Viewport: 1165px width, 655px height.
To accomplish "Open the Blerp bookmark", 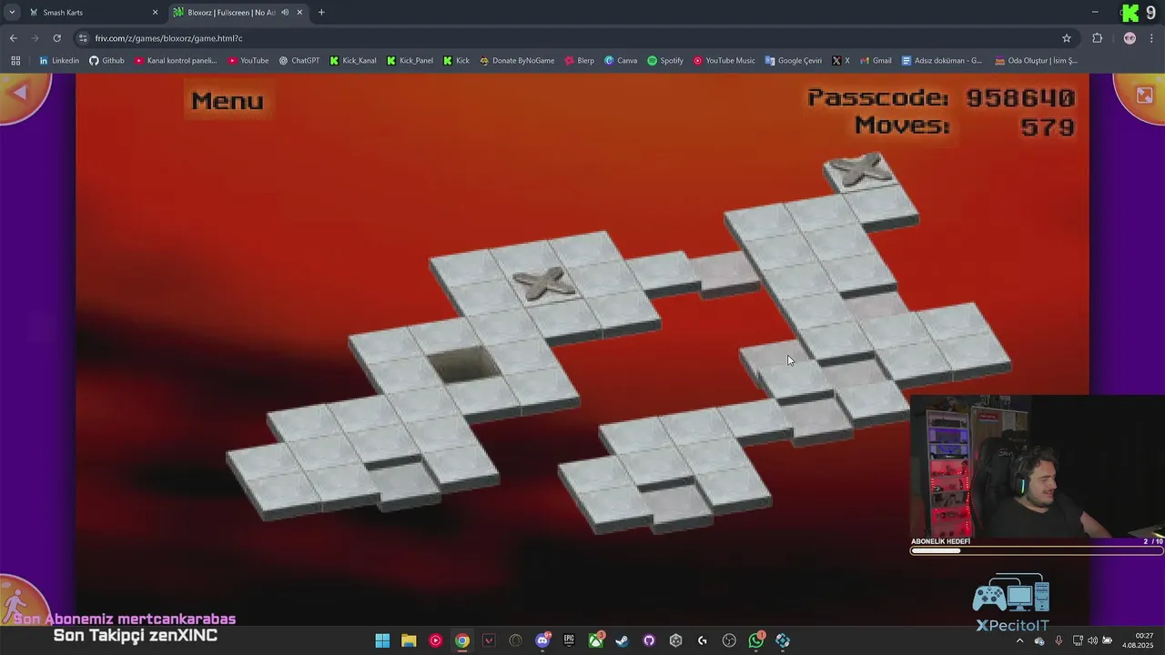I will click(579, 61).
